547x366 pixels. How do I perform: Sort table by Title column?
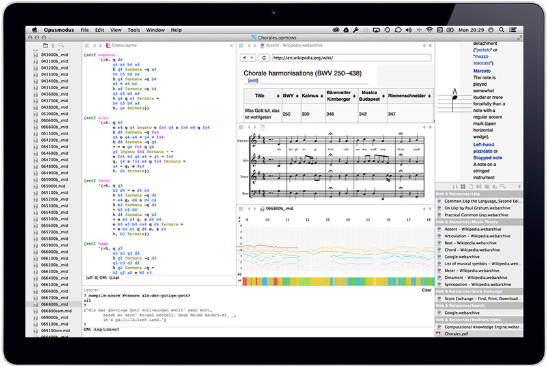point(278,96)
